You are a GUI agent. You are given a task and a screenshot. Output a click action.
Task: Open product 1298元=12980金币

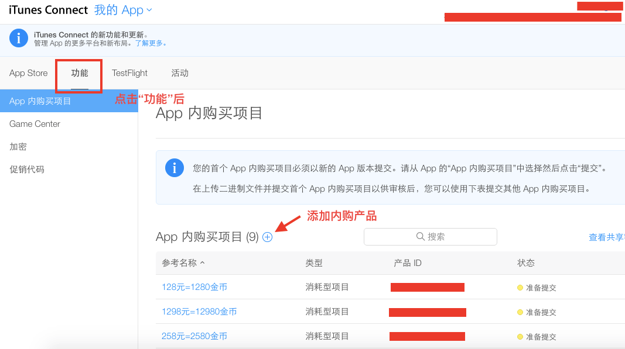[199, 312]
